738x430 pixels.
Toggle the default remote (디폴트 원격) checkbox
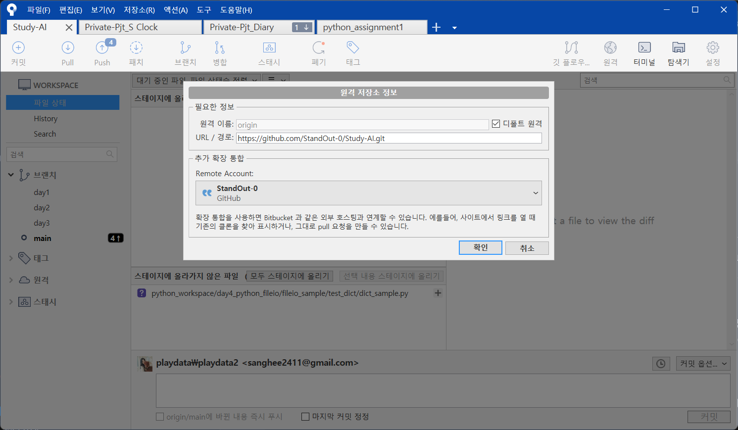[496, 124]
